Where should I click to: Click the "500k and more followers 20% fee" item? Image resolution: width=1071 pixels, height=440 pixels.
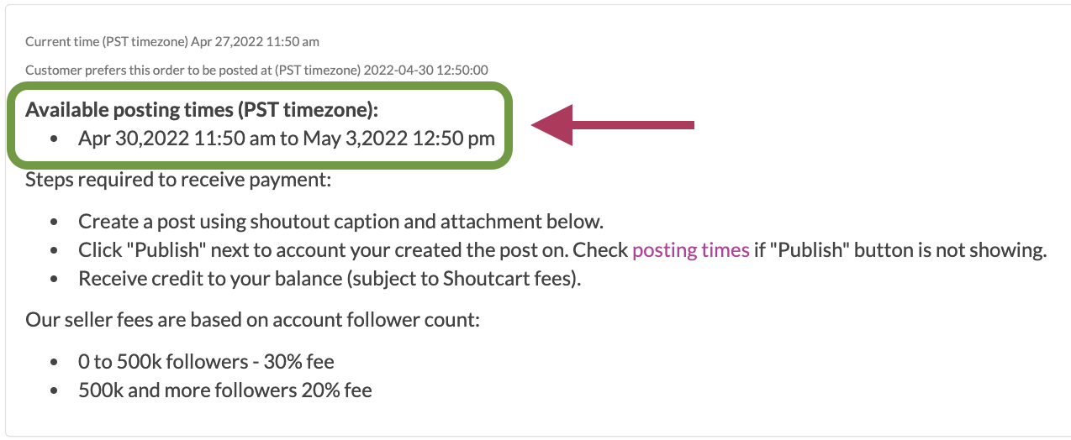pyautogui.click(x=225, y=390)
